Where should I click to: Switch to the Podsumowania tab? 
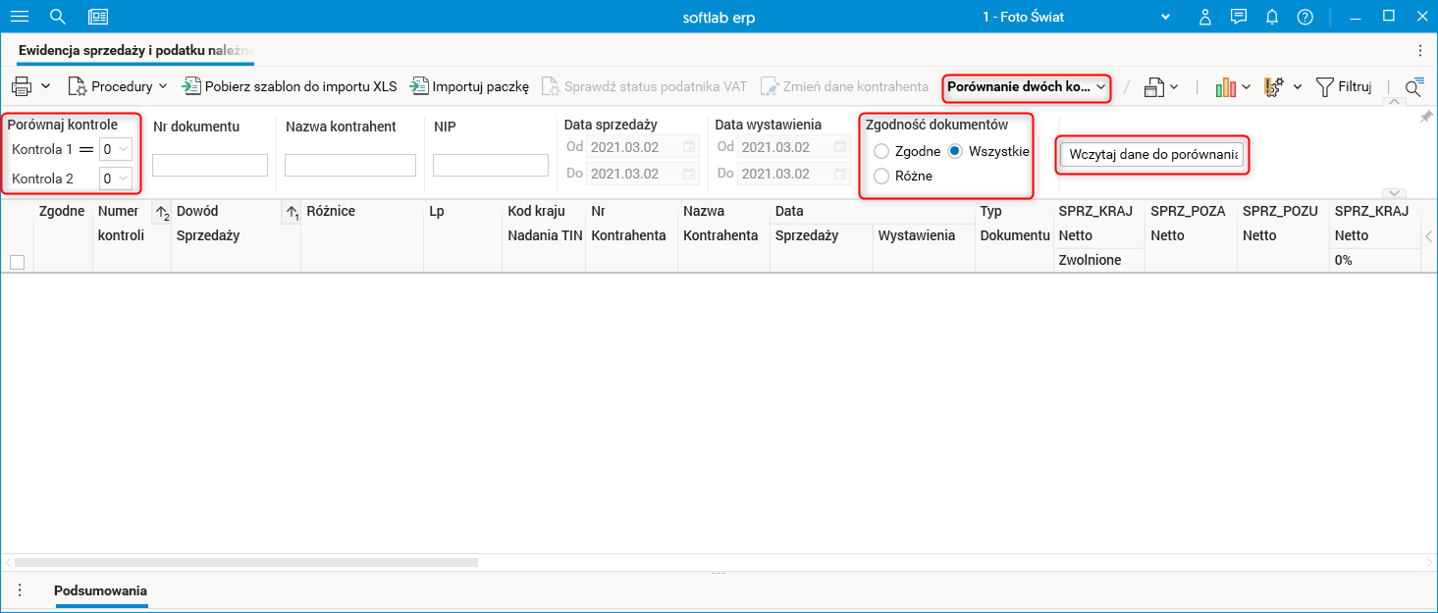pos(101,590)
